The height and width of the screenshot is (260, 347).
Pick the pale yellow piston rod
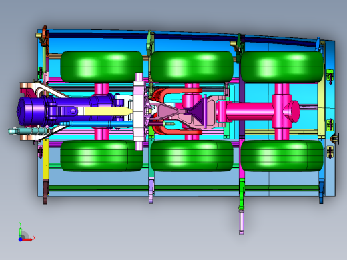tap(108, 111)
